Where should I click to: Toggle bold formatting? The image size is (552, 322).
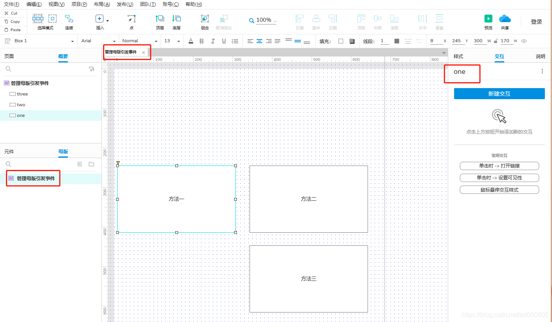[x=202, y=41]
